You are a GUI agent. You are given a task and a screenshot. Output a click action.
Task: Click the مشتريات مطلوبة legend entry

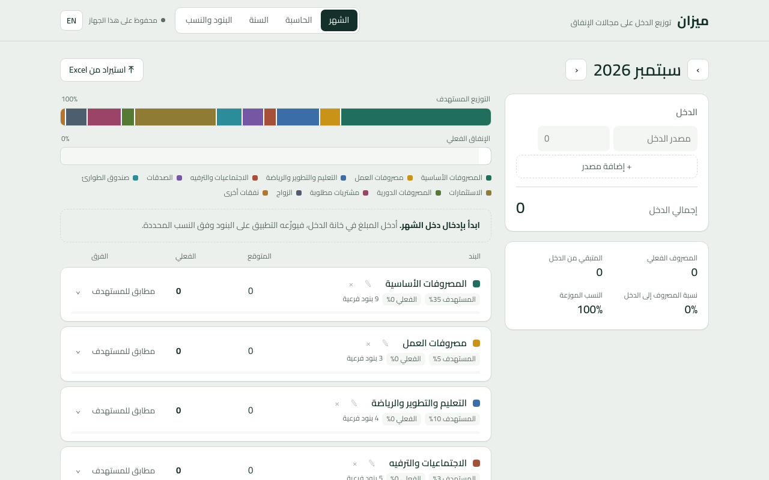coord(339,193)
